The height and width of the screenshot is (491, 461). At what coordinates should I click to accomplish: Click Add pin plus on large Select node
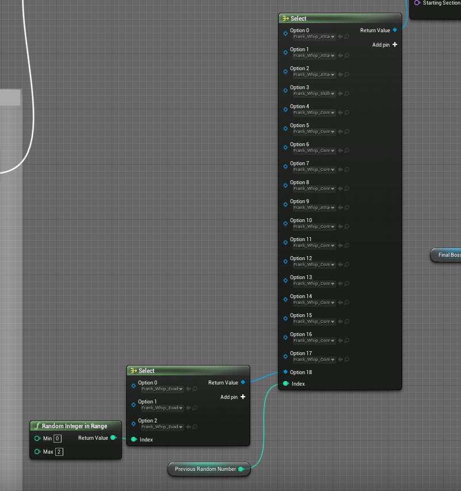[x=394, y=45]
